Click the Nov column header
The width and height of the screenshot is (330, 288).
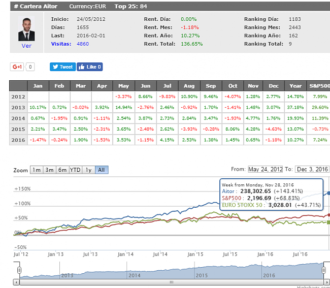point(253,86)
